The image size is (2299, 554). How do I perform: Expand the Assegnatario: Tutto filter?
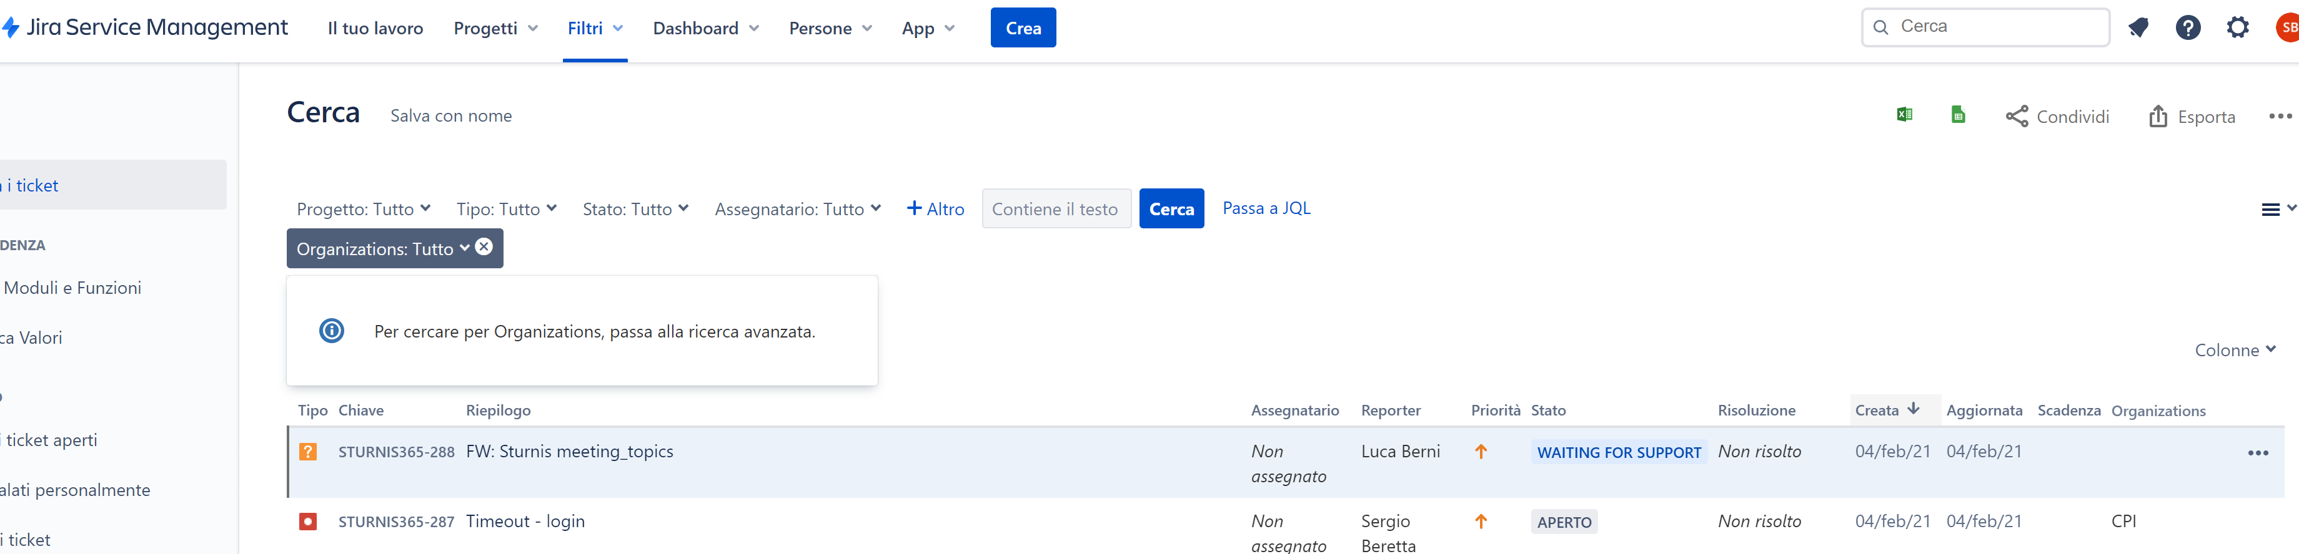798,209
